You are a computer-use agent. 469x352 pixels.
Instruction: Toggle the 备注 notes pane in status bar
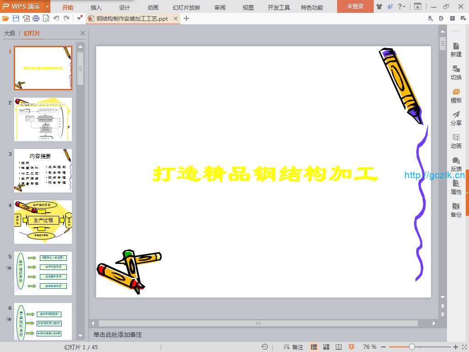point(294,347)
